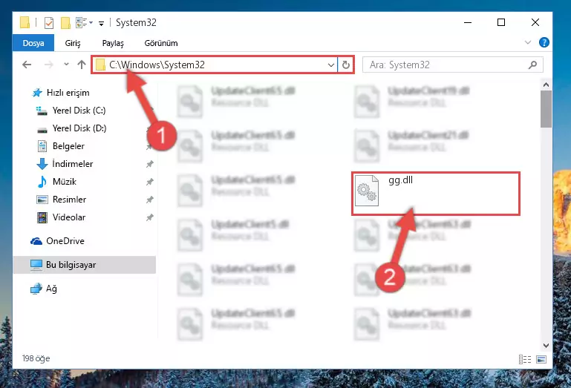Expand the address bar history dropdown

click(330, 65)
